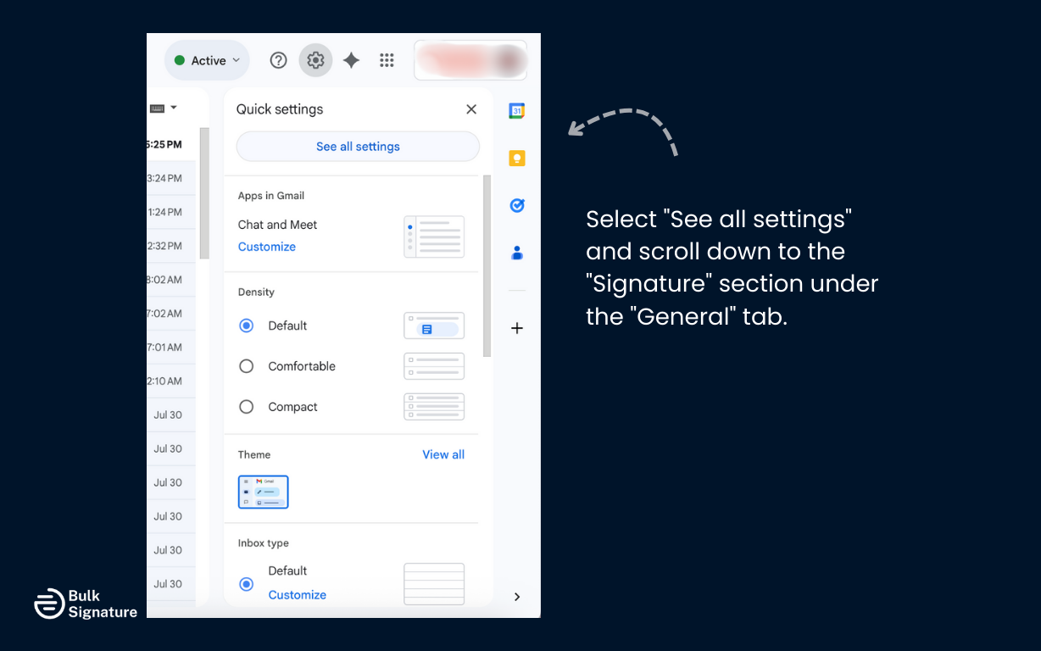
Task: Open Google Tasks in the side panel
Action: coord(516,205)
